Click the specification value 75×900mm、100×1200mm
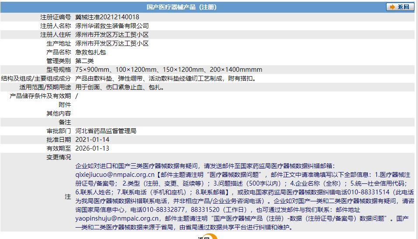Image resolution: width=418 pixels, height=239 pixels. click(x=116, y=70)
